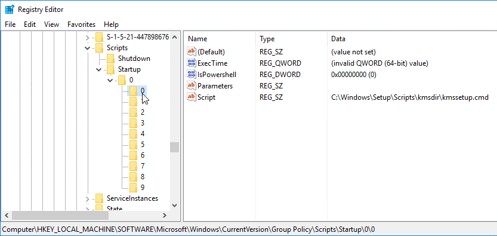
Task: Select the Script value name
Action: click(x=206, y=98)
